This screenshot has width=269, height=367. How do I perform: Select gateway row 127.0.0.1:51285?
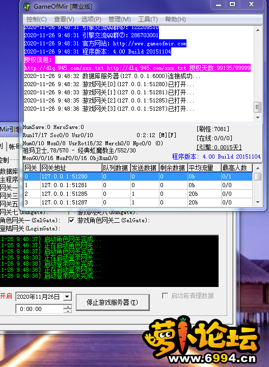click(138, 194)
